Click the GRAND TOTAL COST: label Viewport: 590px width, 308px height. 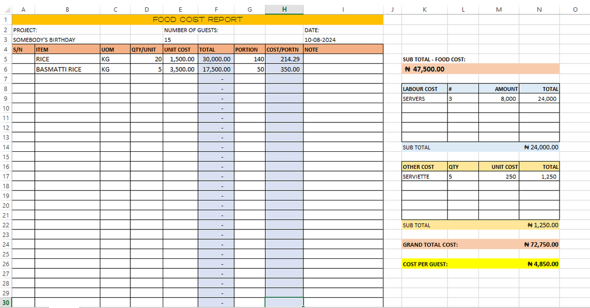[x=430, y=245]
